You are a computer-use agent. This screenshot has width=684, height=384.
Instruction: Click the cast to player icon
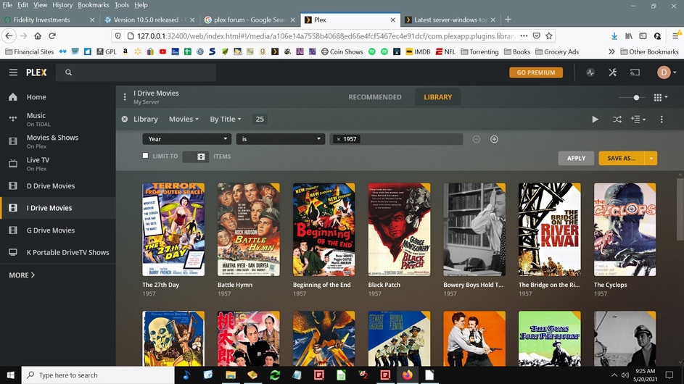coord(635,72)
